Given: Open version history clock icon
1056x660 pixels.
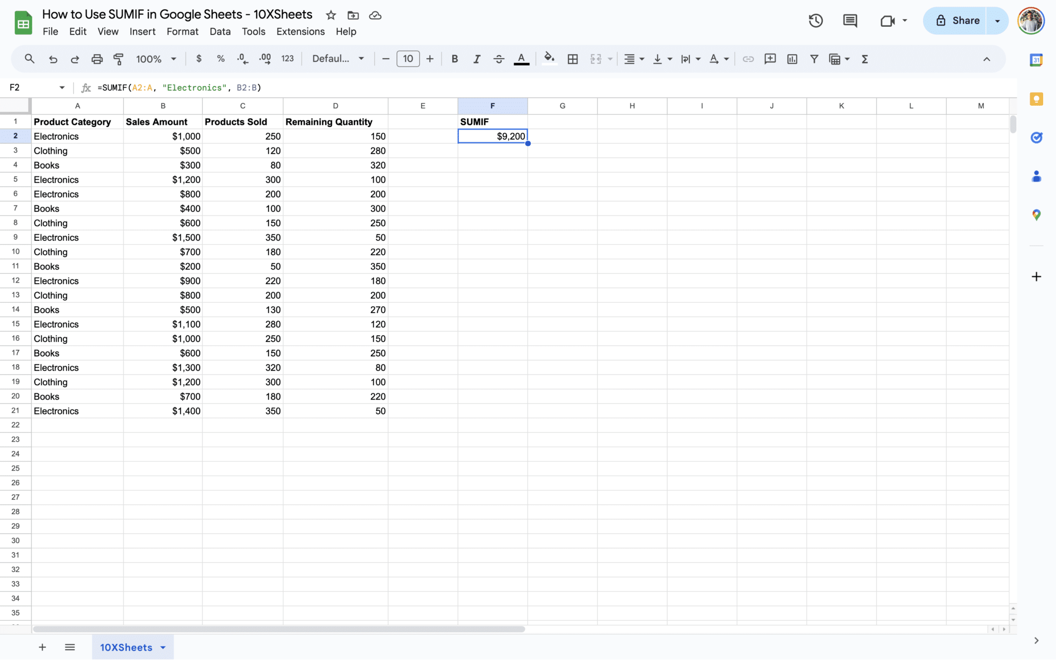Looking at the screenshot, I should [x=816, y=21].
